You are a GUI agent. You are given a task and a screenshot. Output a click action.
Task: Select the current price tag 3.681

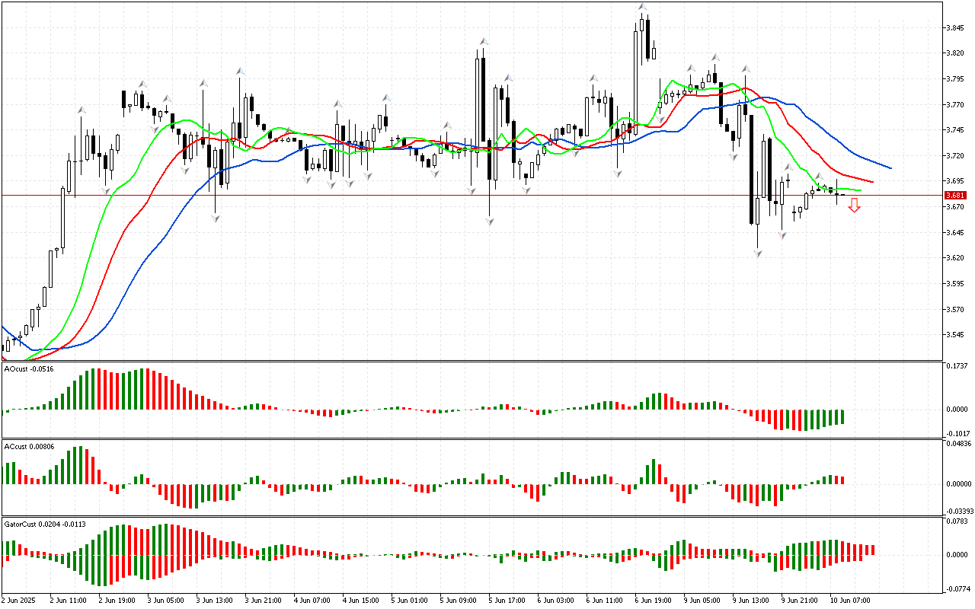954,196
